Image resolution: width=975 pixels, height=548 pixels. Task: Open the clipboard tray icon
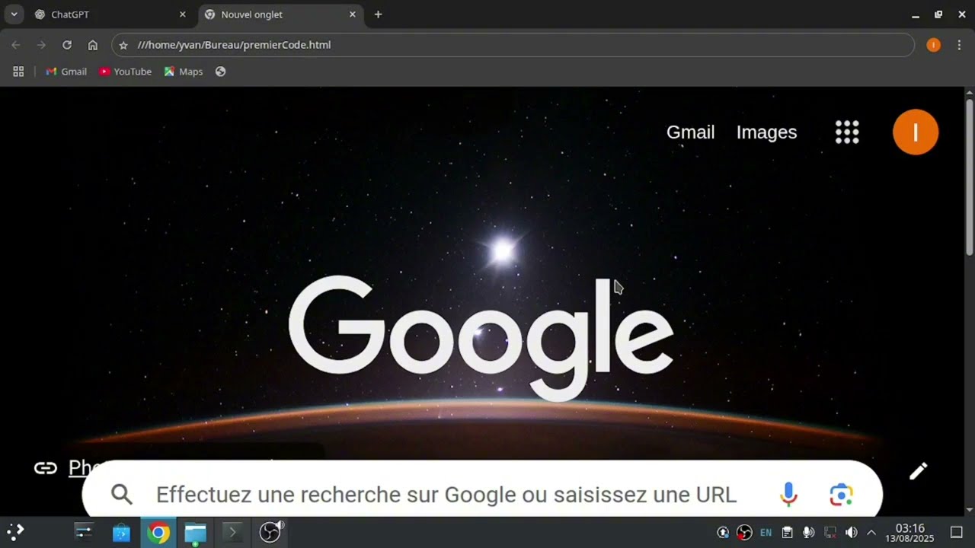click(788, 533)
